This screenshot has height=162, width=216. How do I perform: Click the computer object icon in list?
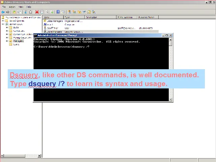(45, 24)
